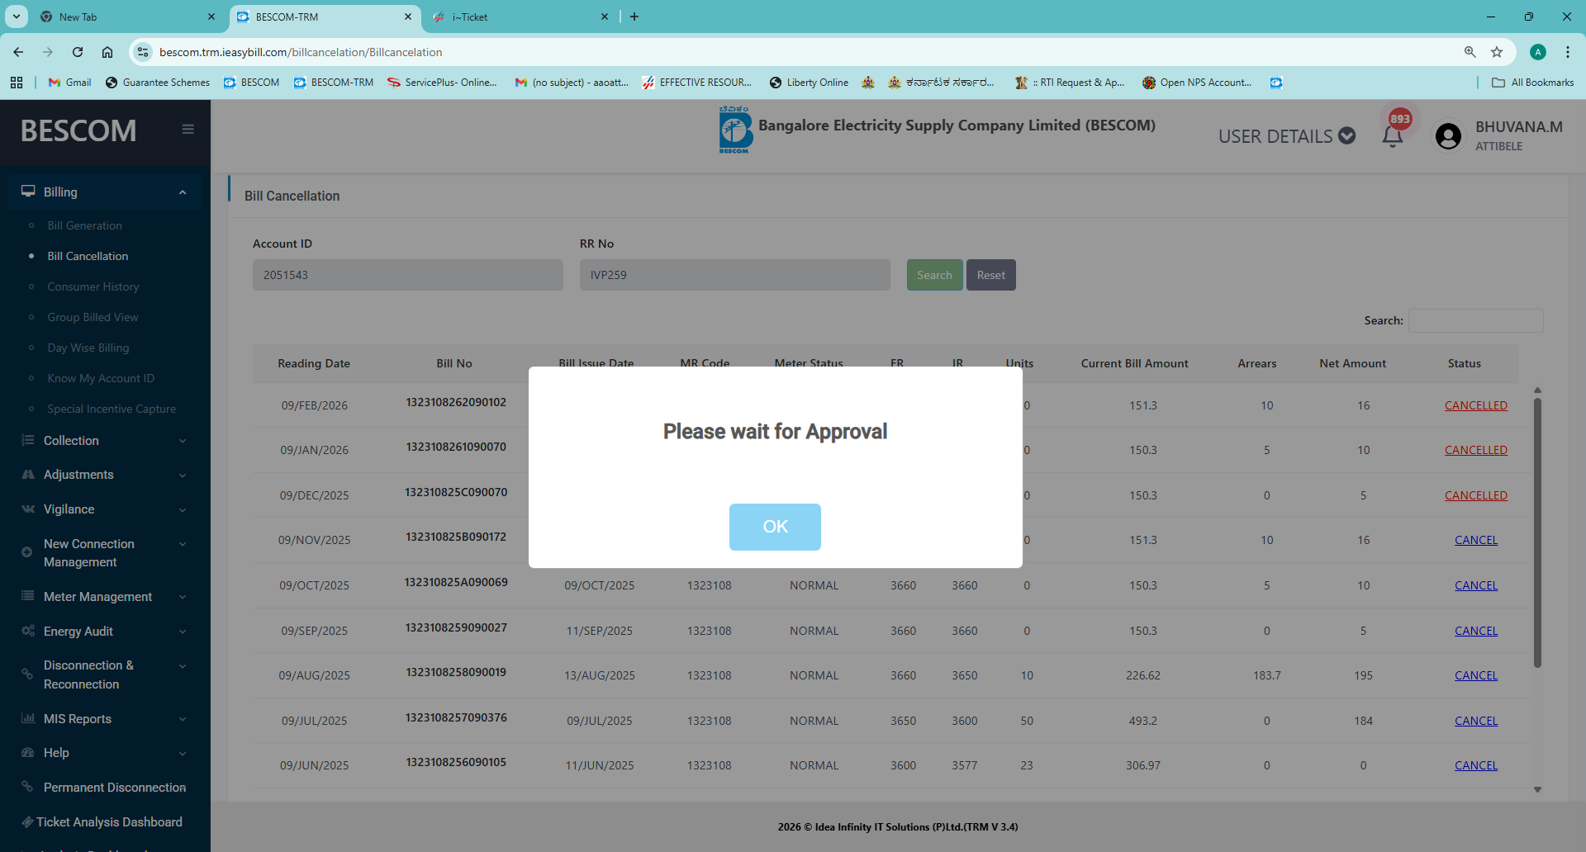This screenshot has width=1586, height=852.
Task: Expand the Vigilance menu
Action: coord(105,509)
